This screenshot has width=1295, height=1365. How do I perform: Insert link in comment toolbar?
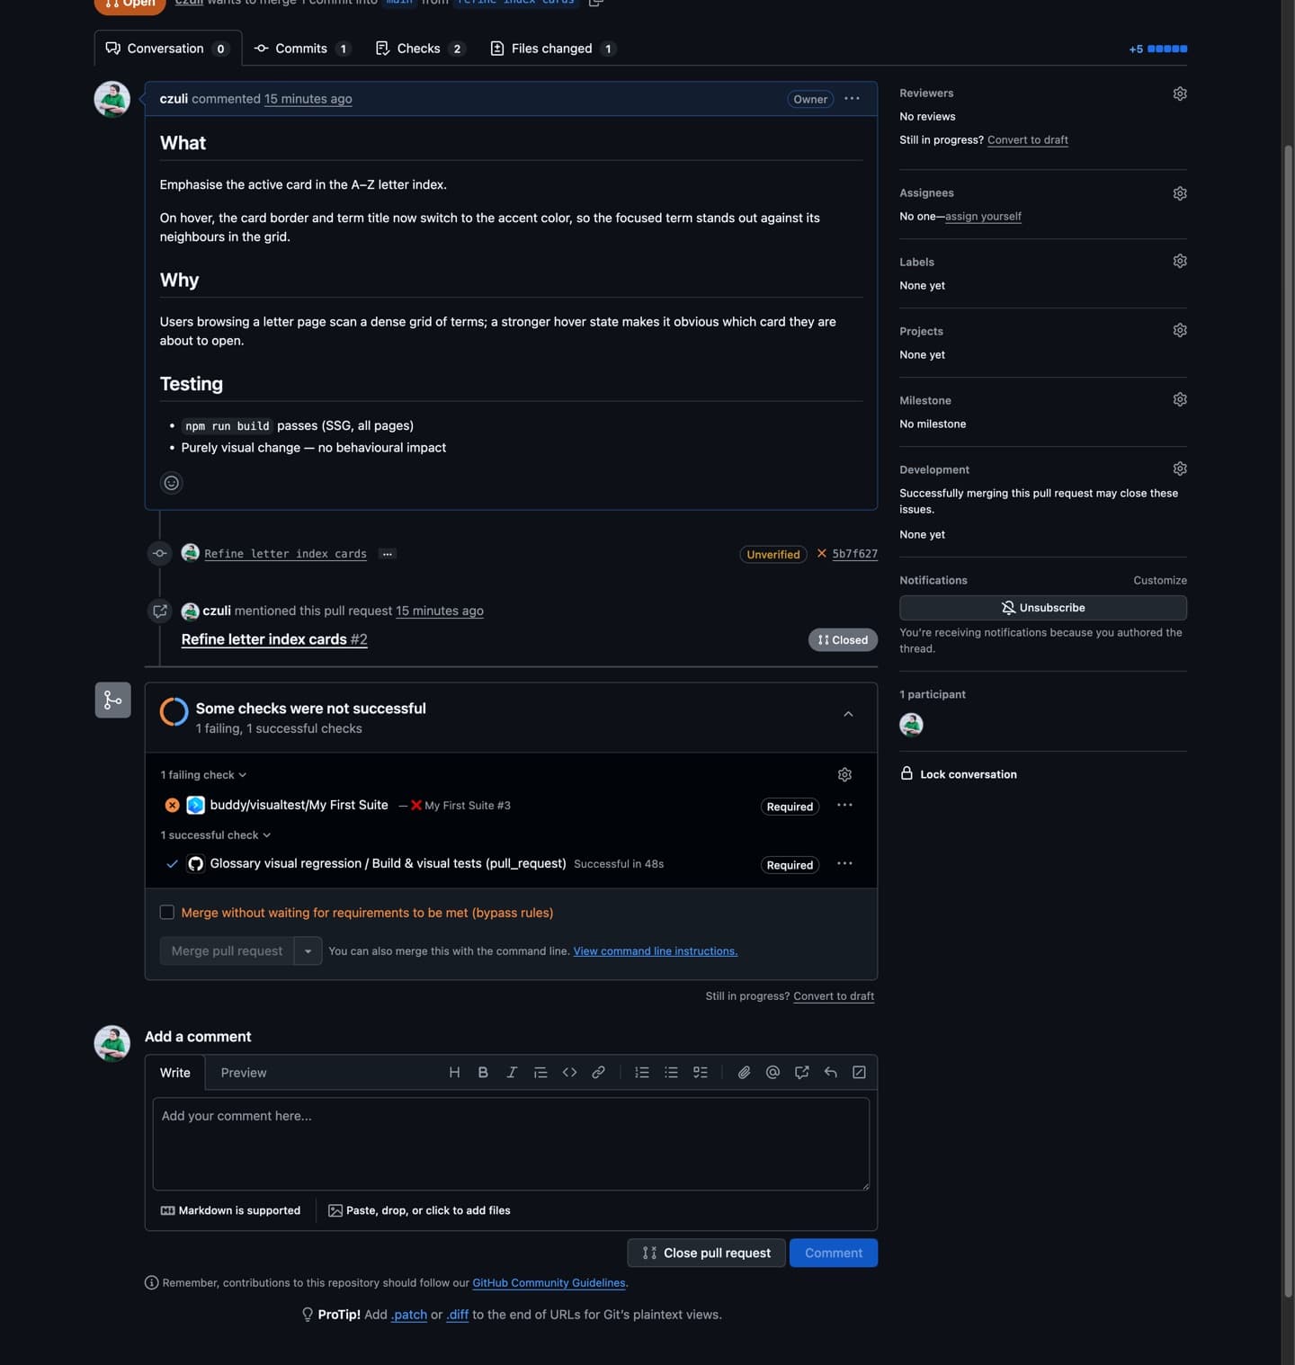598,1072
